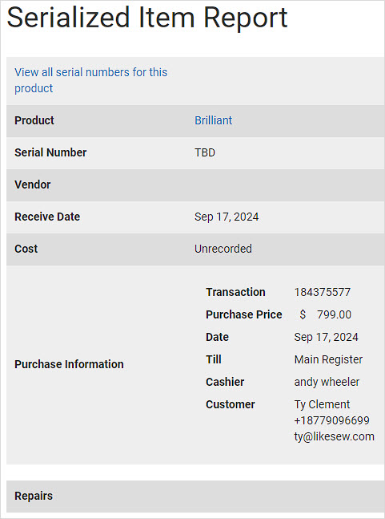
Task: Open the 'View all serial numbers' link
Action: tap(90, 80)
